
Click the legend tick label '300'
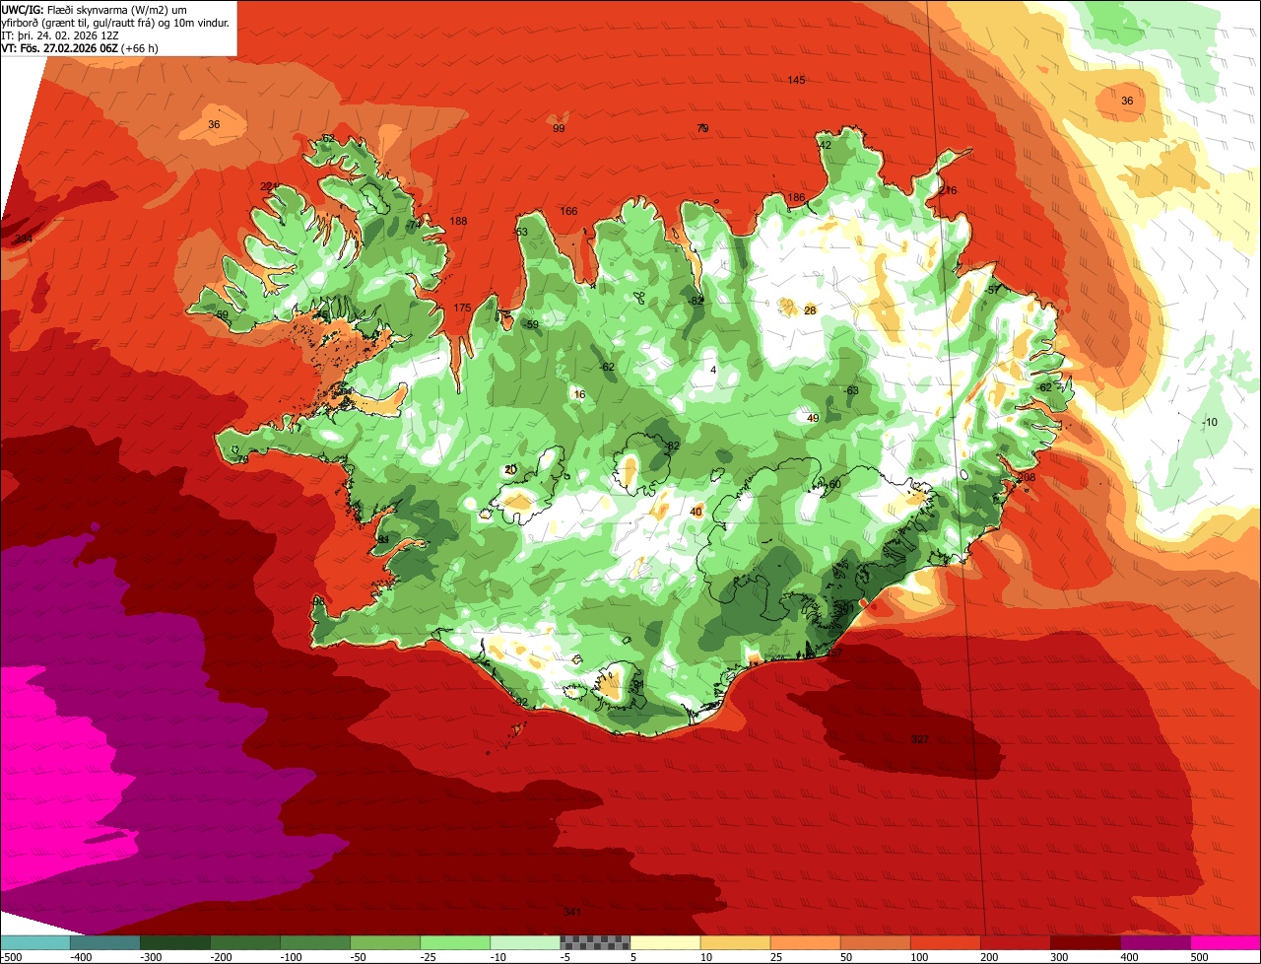(x=1057, y=957)
